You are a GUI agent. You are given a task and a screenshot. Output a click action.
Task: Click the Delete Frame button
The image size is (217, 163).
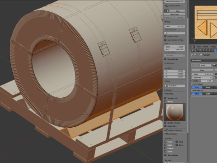point(169,18)
